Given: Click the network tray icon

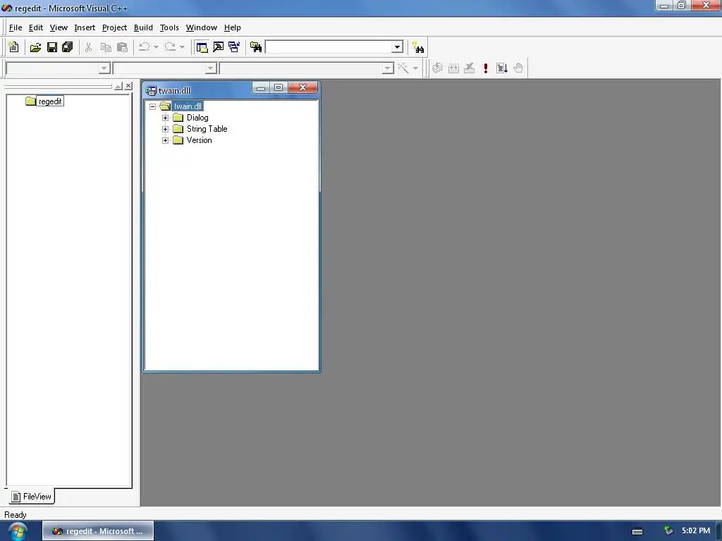Looking at the screenshot, I should (668, 531).
